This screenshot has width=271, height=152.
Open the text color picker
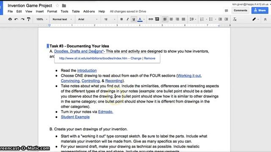(x=140, y=19)
